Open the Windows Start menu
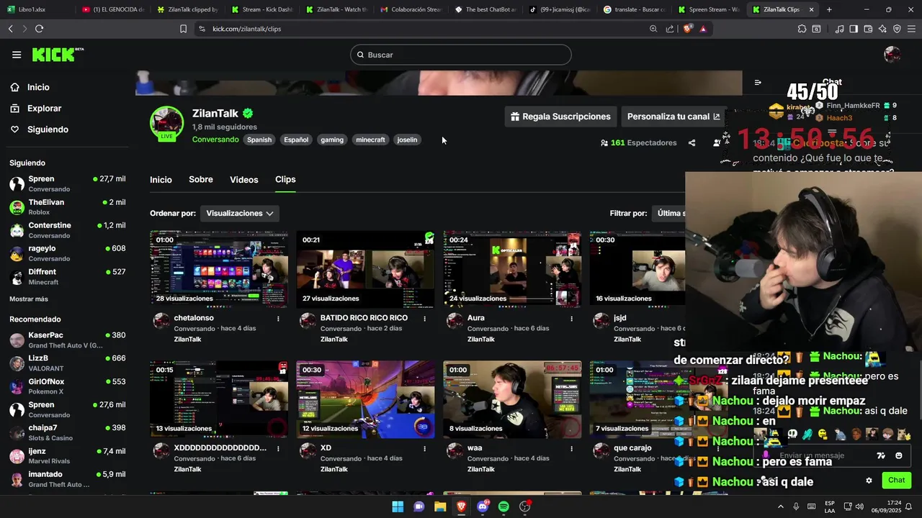The height and width of the screenshot is (518, 922). [398, 506]
